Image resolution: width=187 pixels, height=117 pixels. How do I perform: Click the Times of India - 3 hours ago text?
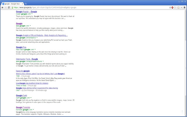point(26,86)
